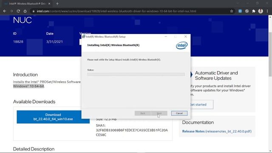The width and height of the screenshot is (272, 153).
Task: Open the Release Notes PDF link
Action: click(x=217, y=131)
